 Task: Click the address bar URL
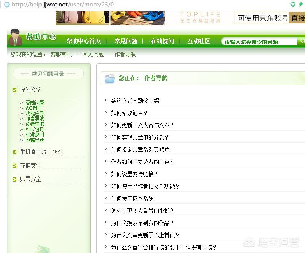(63, 4)
